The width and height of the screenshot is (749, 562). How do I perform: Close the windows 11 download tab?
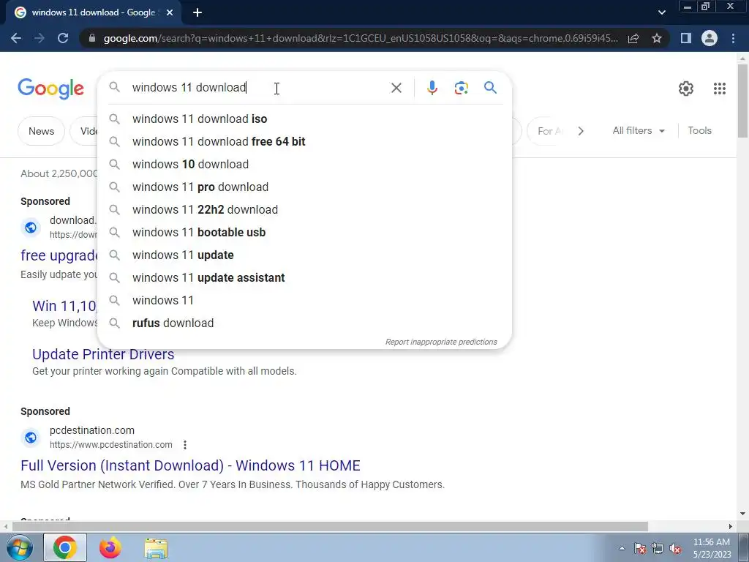coord(170,12)
